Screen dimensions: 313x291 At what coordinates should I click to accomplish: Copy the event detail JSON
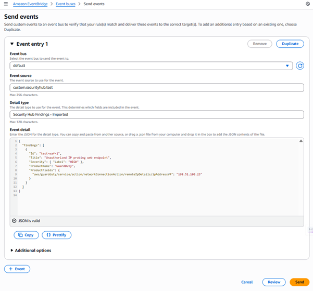(26, 235)
